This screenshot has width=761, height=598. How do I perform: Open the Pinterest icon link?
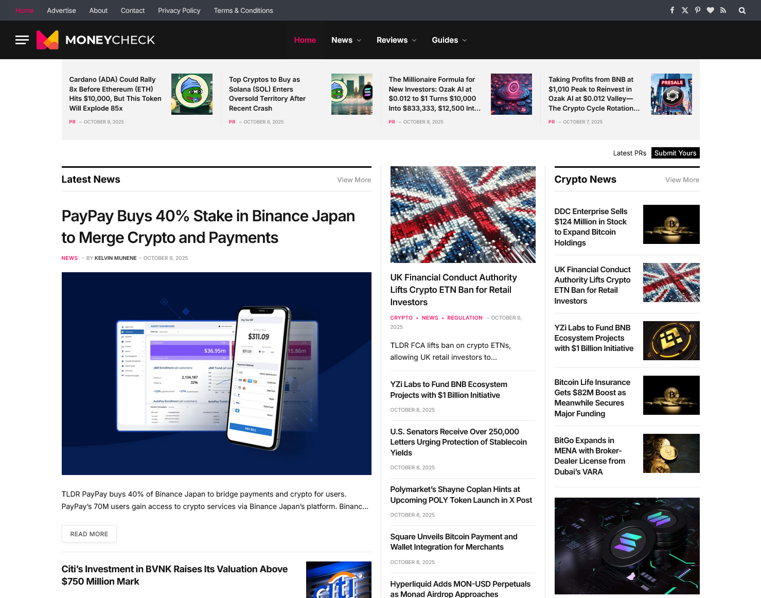(698, 10)
